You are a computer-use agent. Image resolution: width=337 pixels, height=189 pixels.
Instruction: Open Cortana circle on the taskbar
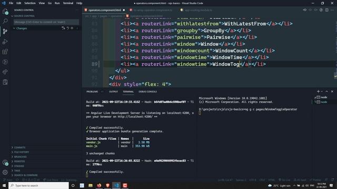click(x=73, y=185)
